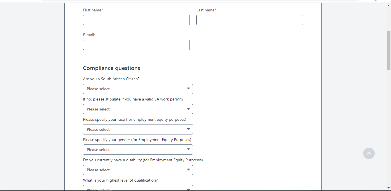The width and height of the screenshot is (391, 191).
Task: Click the arrow on the disability dropdown
Action: (x=188, y=170)
